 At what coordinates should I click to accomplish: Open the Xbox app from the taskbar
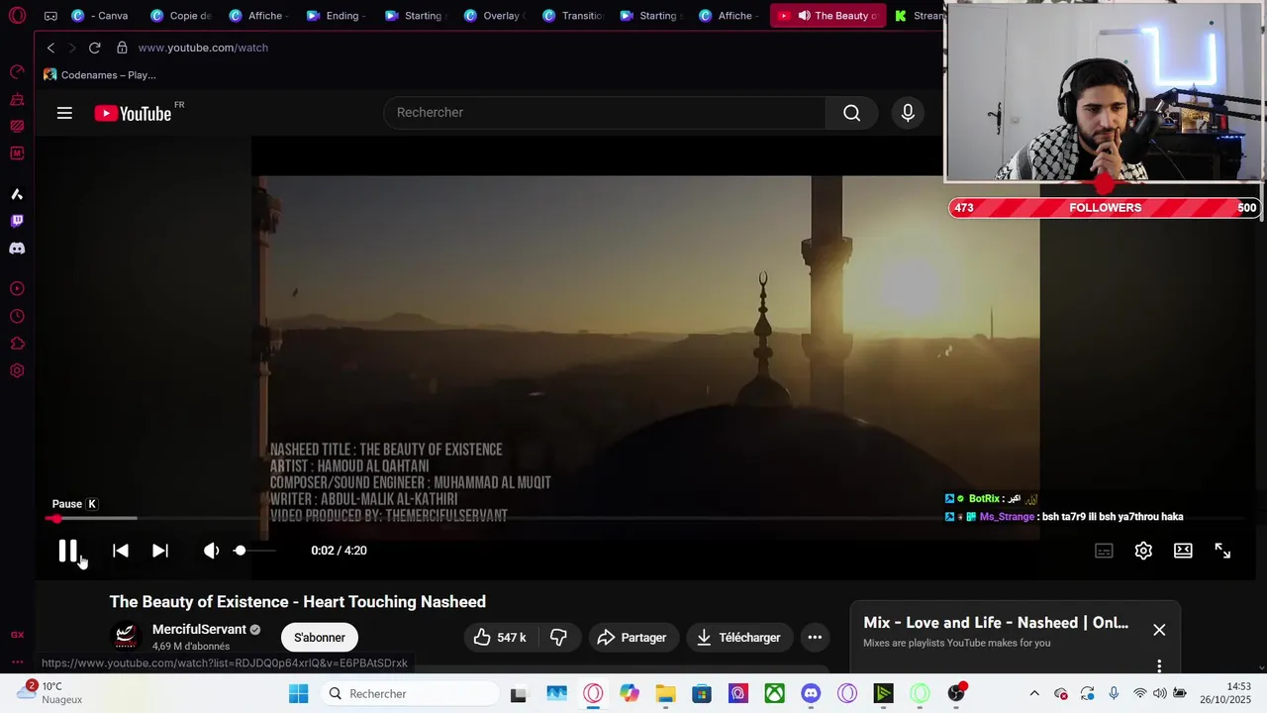774,694
